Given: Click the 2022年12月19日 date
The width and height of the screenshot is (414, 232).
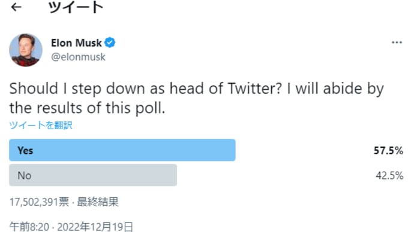Looking at the screenshot, I should pos(95,227).
